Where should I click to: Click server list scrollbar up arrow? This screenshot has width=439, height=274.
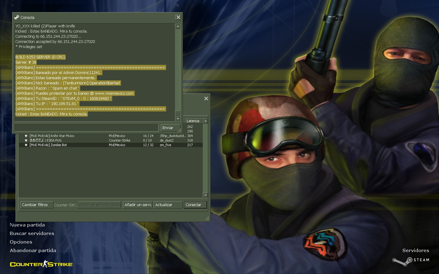click(x=205, y=121)
